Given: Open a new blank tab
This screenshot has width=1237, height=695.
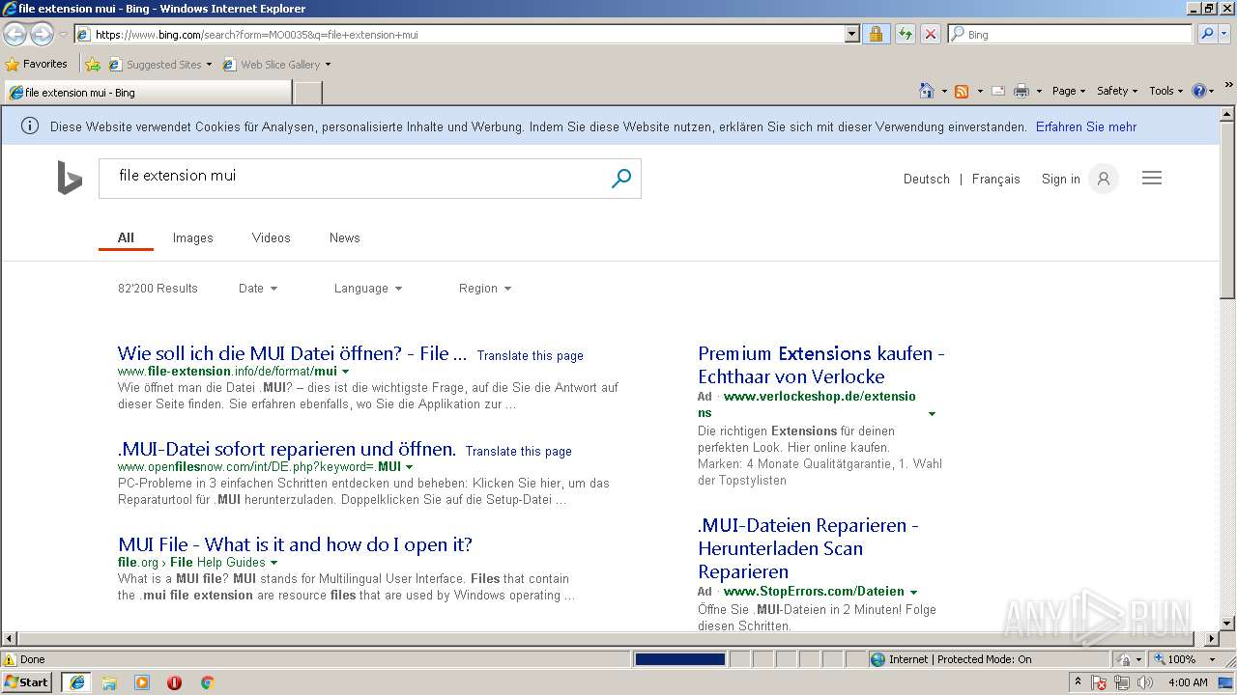Looking at the screenshot, I should (308, 93).
